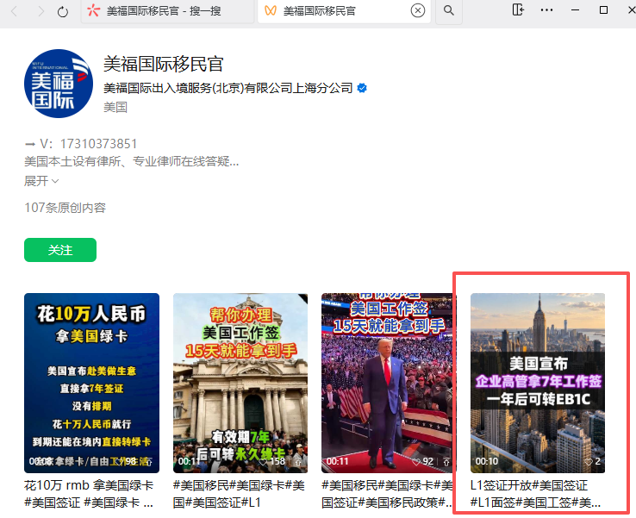
Task: Click the location text 美国
Action: tap(115, 108)
